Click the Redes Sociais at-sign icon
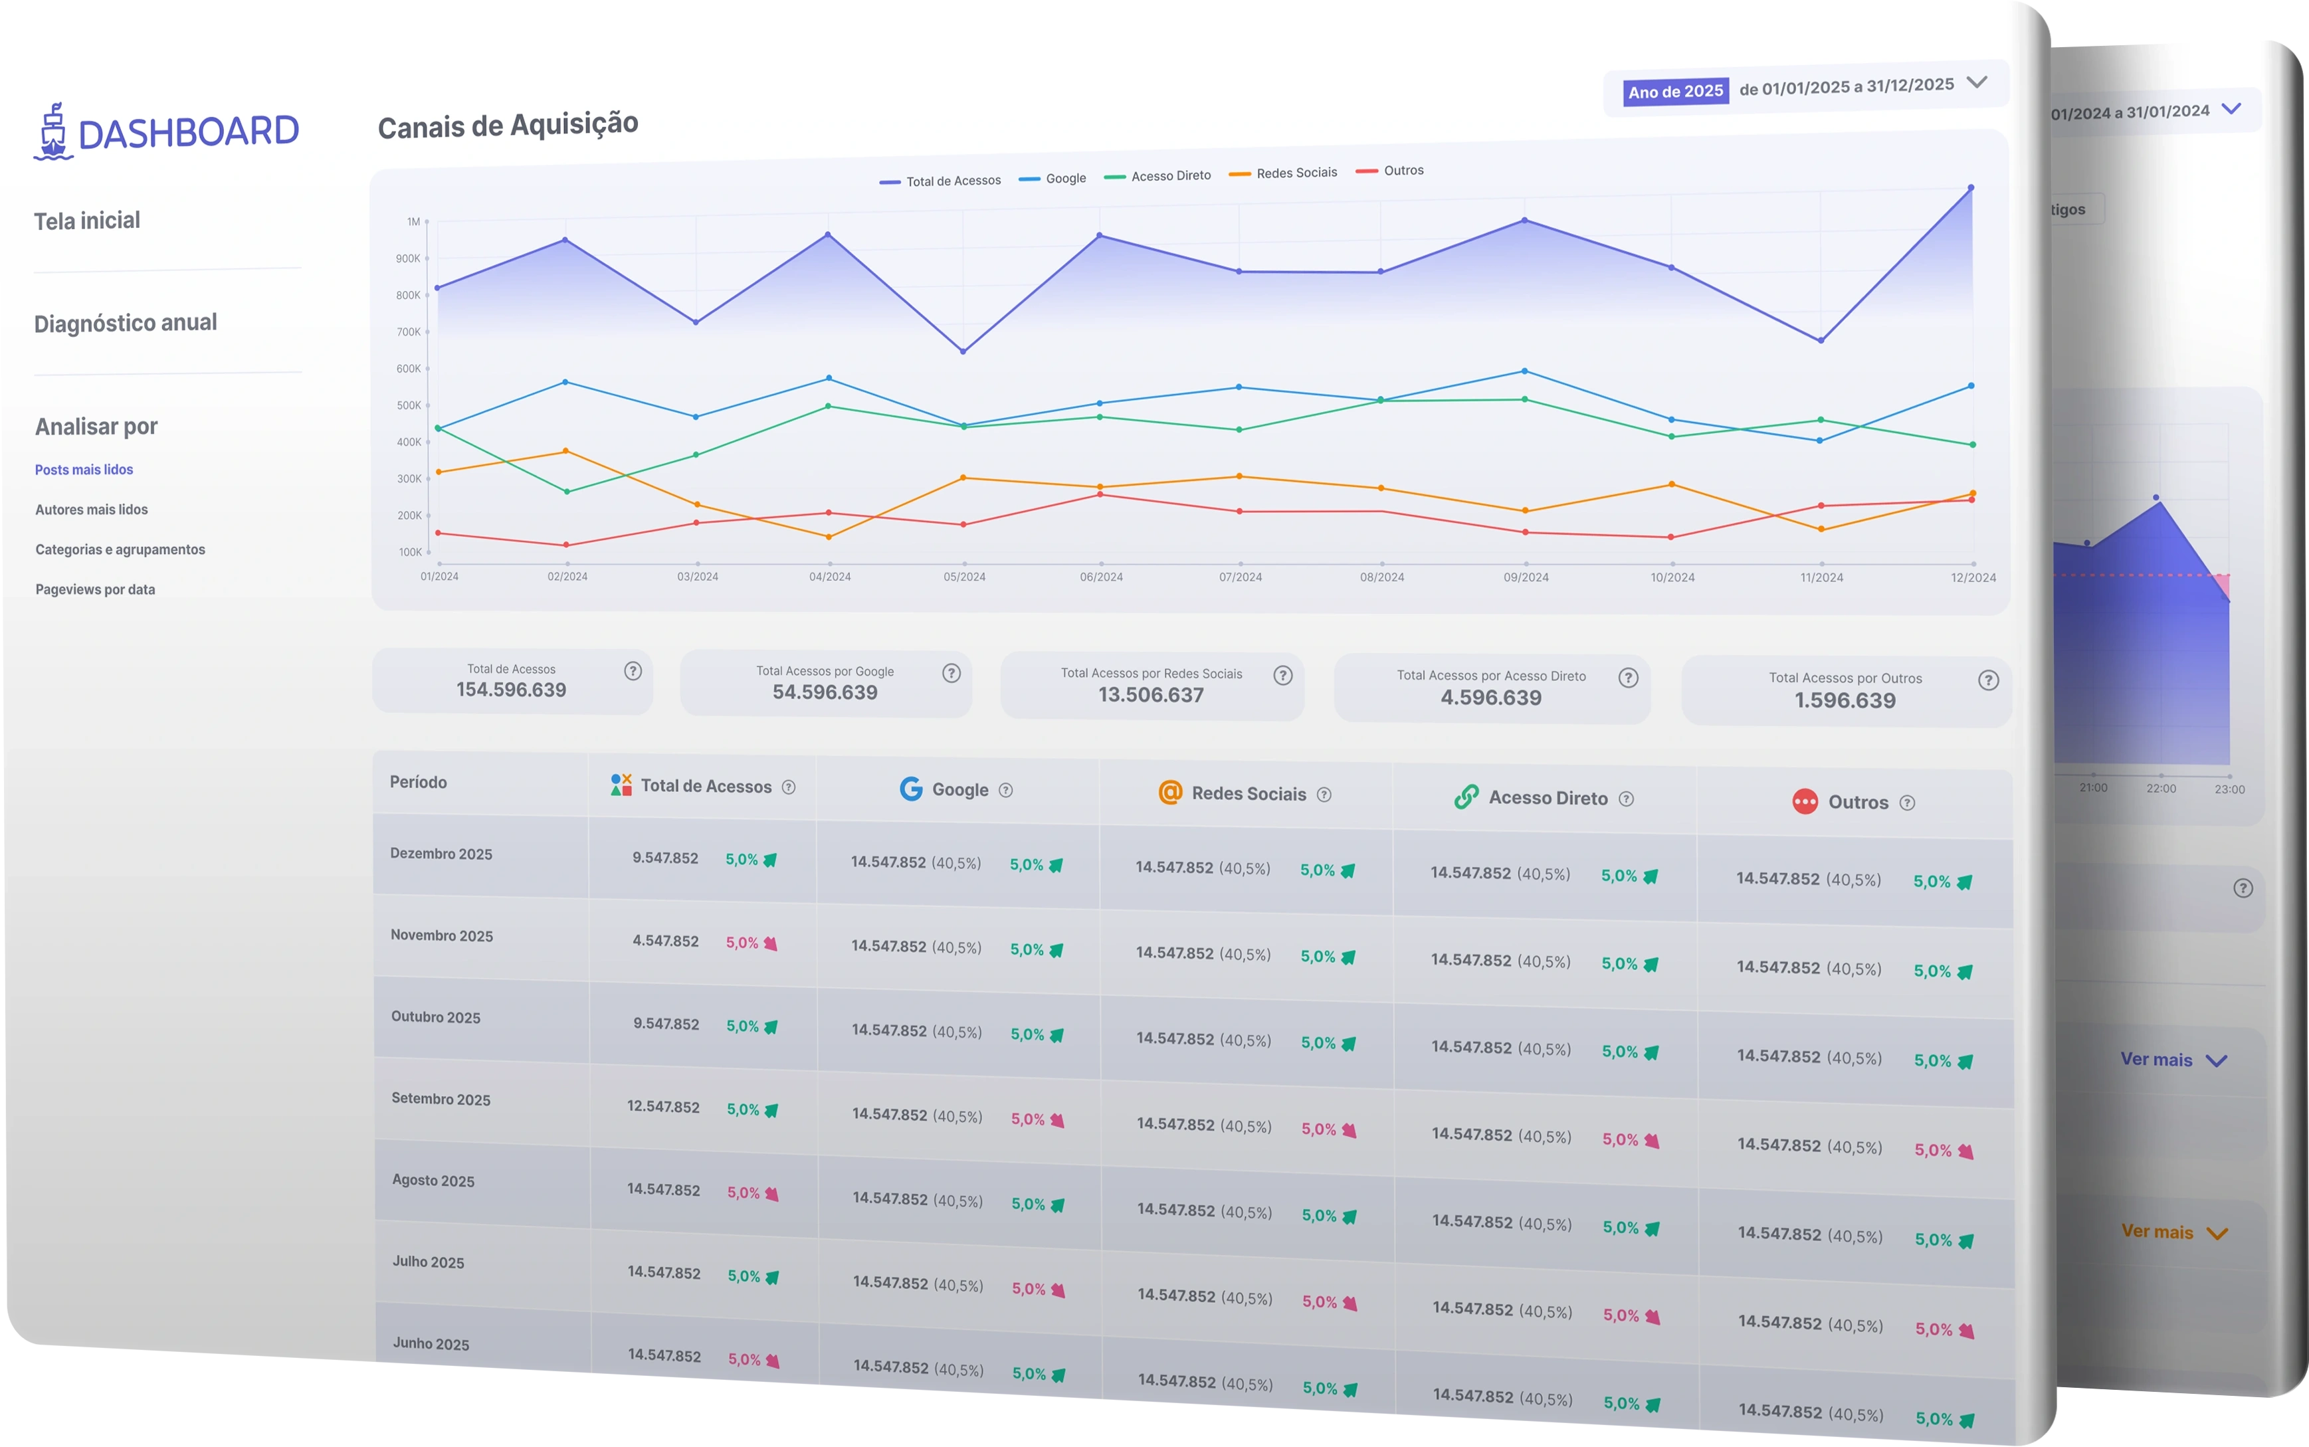The width and height of the screenshot is (2309, 1447). point(1170,793)
